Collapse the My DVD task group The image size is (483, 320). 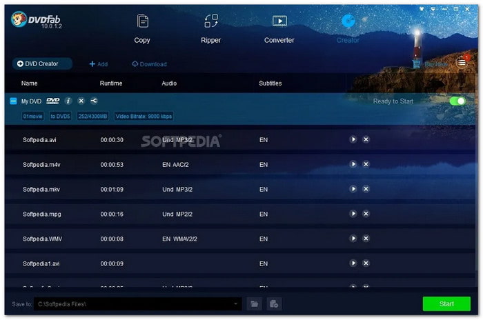pyautogui.click(x=13, y=101)
